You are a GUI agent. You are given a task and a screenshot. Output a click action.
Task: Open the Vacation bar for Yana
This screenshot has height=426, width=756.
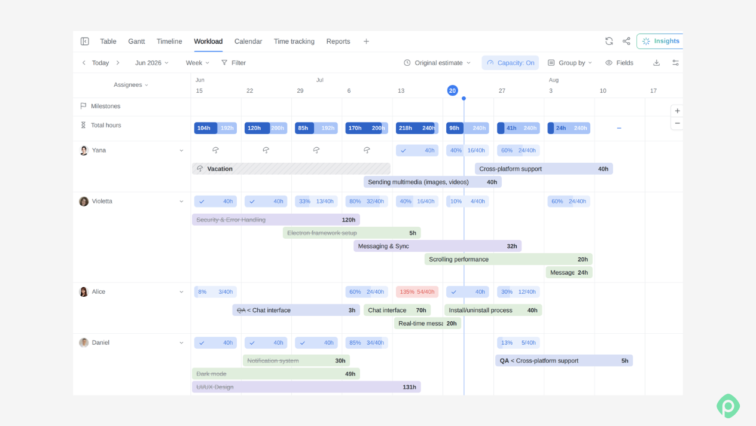(291, 169)
